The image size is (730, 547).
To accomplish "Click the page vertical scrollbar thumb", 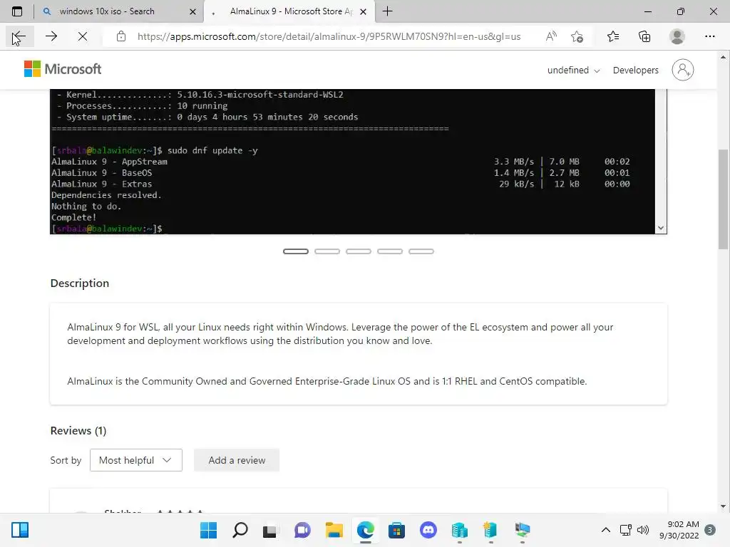I will pyautogui.click(x=723, y=199).
